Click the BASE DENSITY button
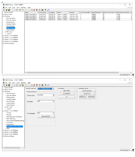Viewport: 135px width, 157px height. click(x=46, y=117)
